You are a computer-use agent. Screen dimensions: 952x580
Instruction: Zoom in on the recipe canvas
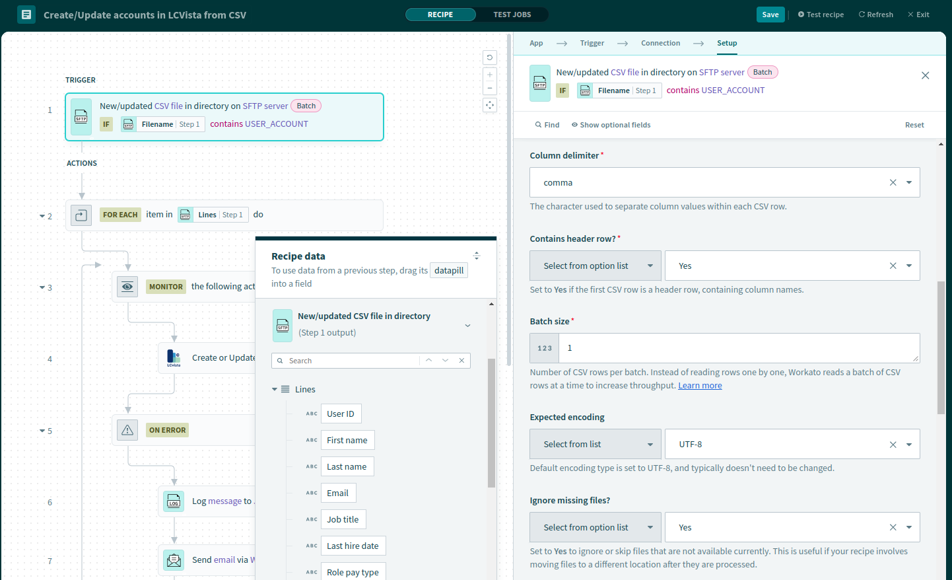coord(490,75)
